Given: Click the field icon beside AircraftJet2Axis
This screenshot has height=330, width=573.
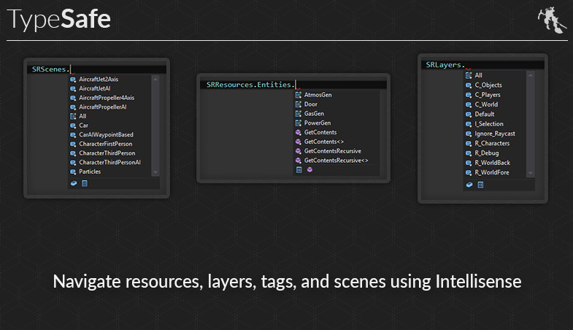Looking at the screenshot, I should click(73, 80).
